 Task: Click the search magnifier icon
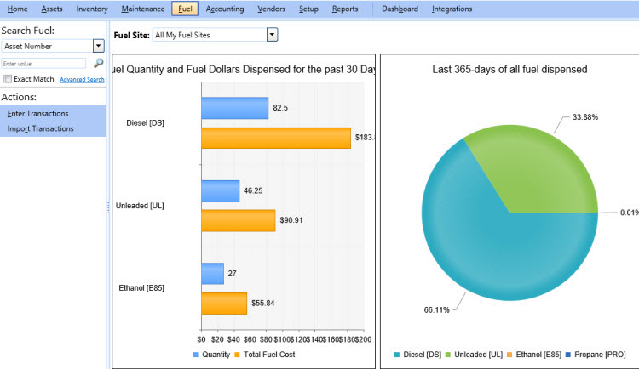(98, 63)
